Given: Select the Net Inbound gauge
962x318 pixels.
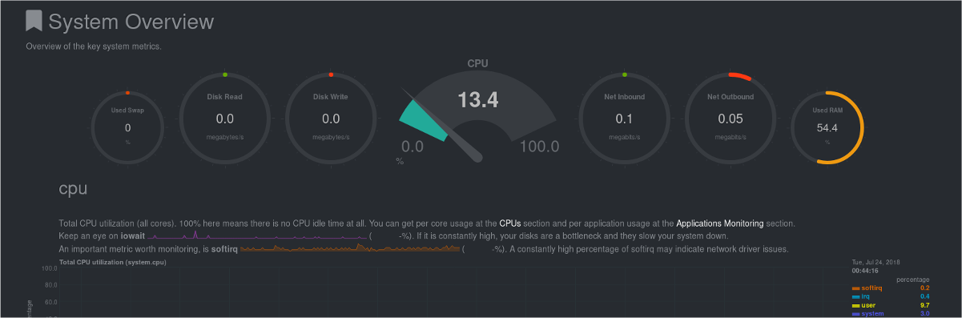Looking at the screenshot, I should (624, 118).
